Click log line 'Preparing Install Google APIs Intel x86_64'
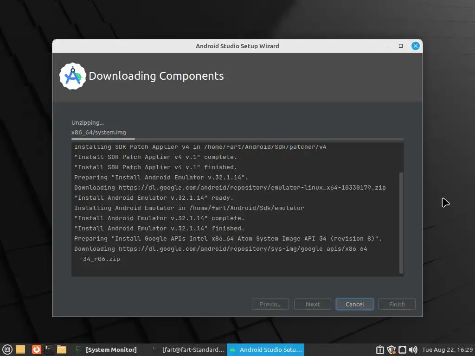 [228, 239]
